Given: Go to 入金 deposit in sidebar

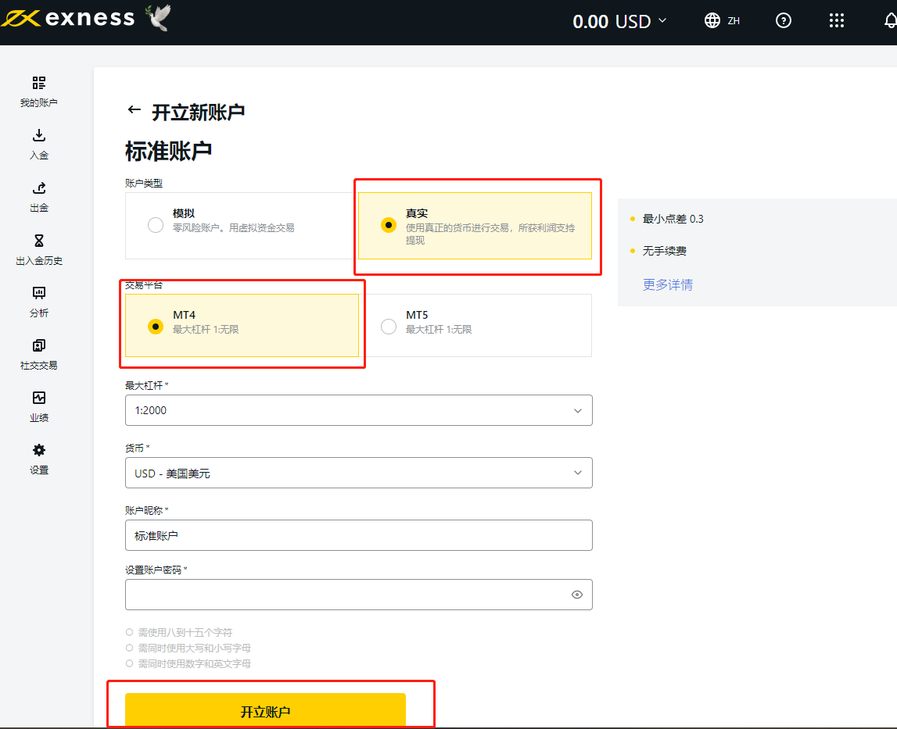Looking at the screenshot, I should (39, 144).
